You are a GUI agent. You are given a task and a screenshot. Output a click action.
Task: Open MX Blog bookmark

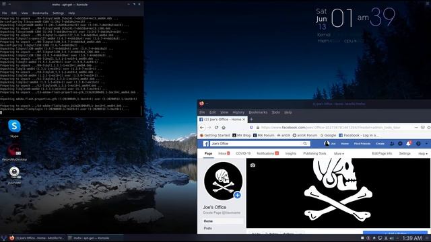[x=241, y=135]
